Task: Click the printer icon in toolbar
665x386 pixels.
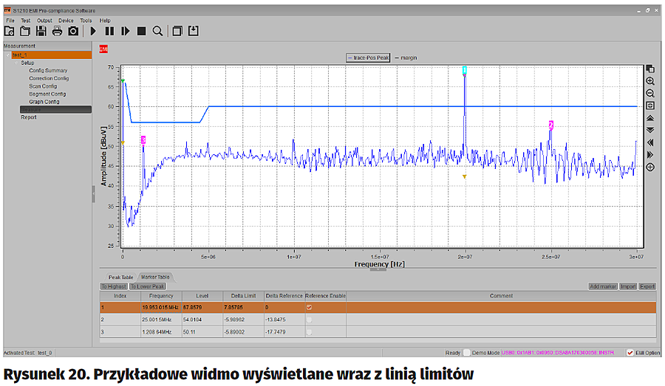Action: click(x=57, y=31)
